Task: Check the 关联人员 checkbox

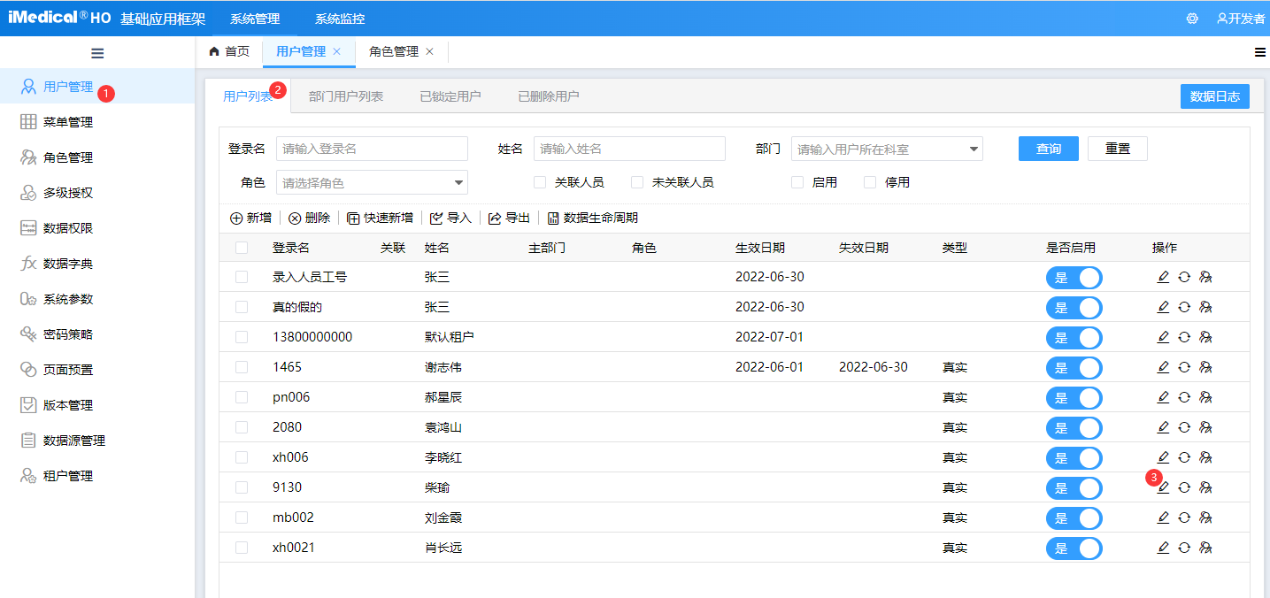Action: tap(540, 182)
